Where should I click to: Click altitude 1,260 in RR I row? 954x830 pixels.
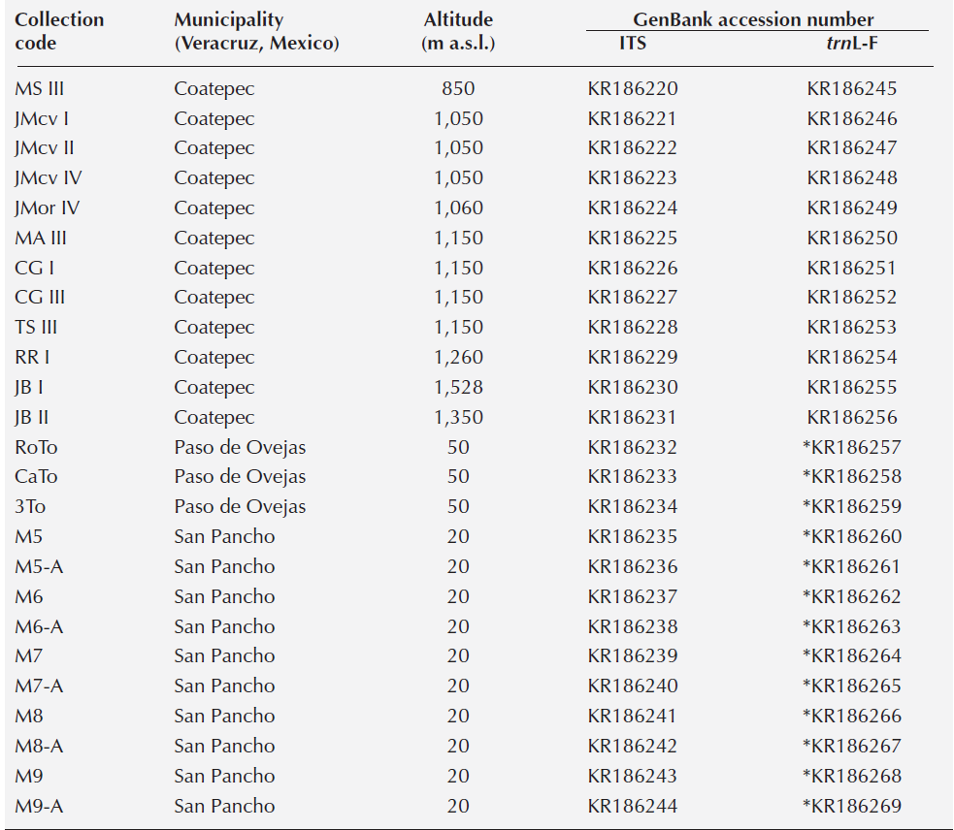458,358
